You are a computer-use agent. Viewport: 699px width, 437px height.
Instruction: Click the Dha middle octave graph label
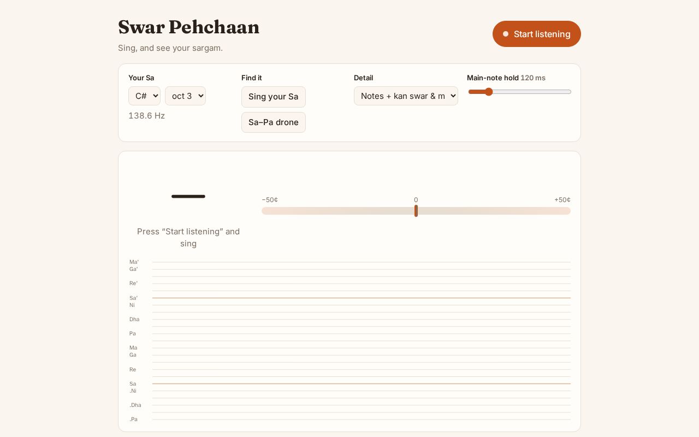[134, 319]
